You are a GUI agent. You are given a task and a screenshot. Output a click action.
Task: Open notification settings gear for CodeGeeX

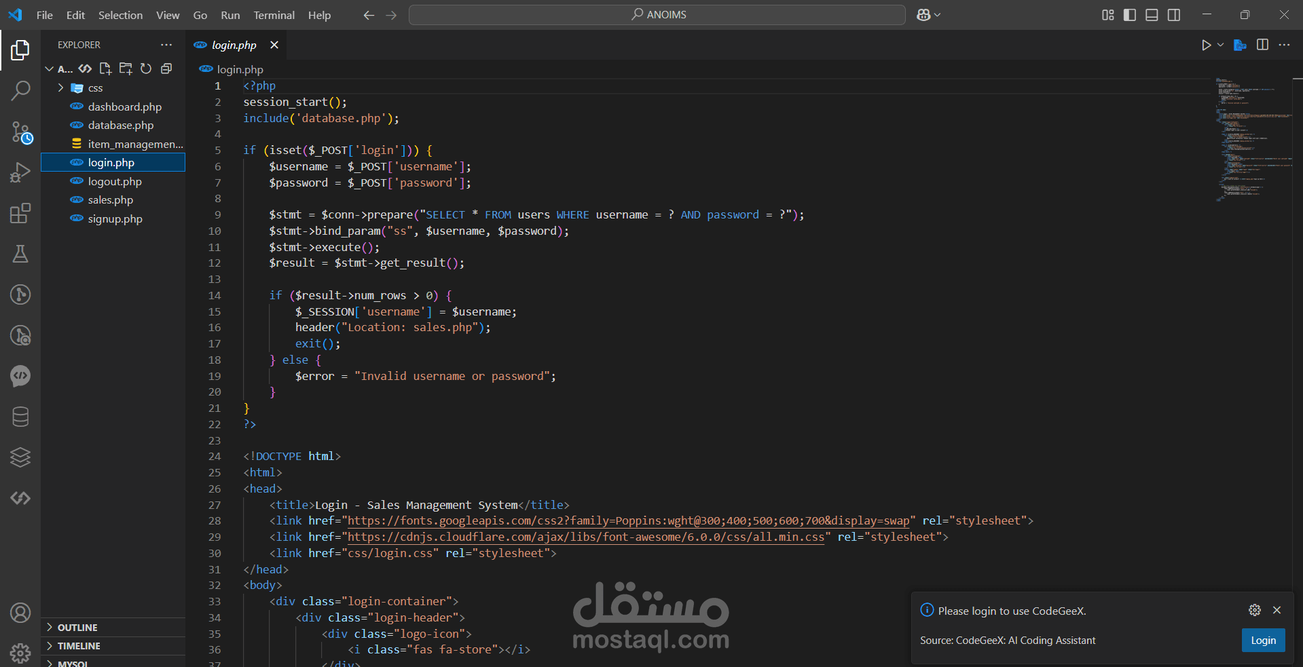tap(1255, 610)
